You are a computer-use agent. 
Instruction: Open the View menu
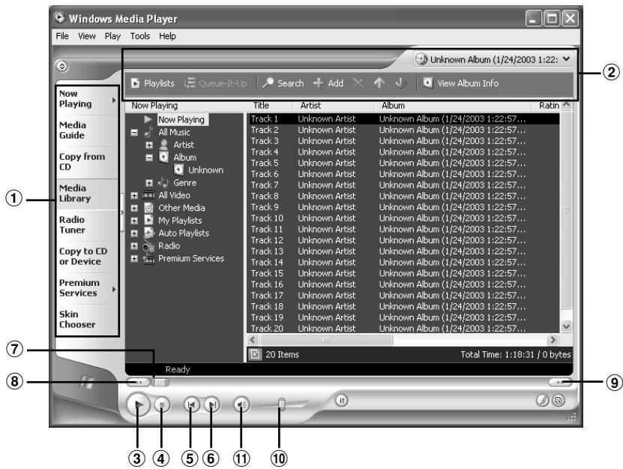pyautogui.click(x=87, y=36)
